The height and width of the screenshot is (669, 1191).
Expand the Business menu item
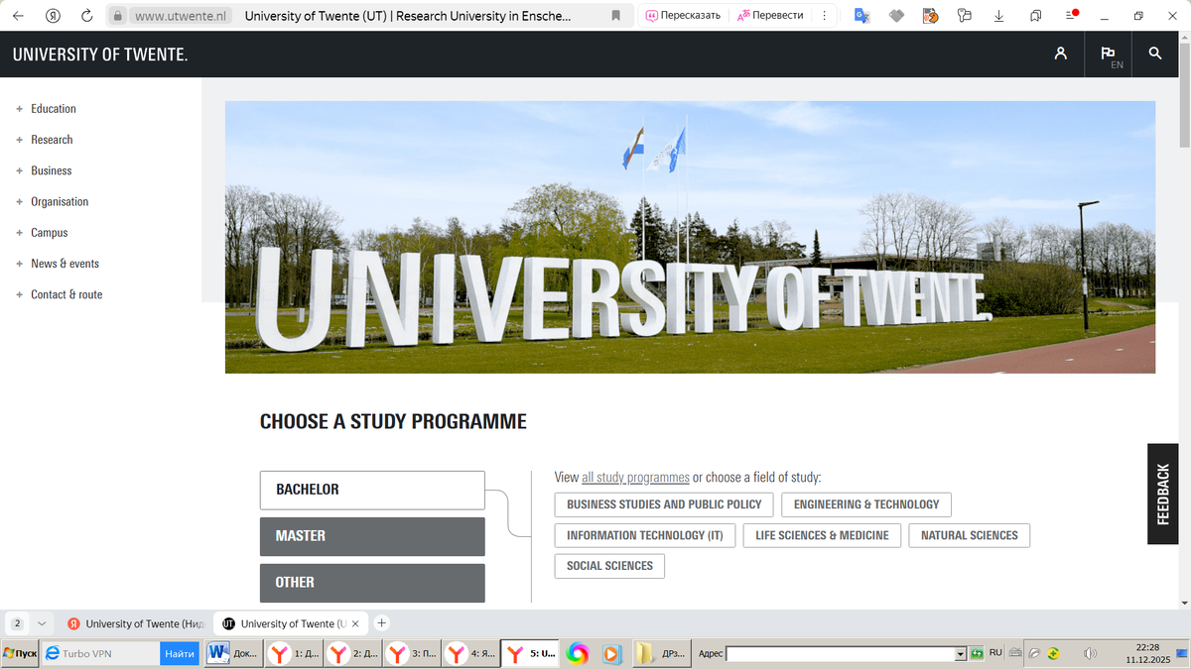44,170
